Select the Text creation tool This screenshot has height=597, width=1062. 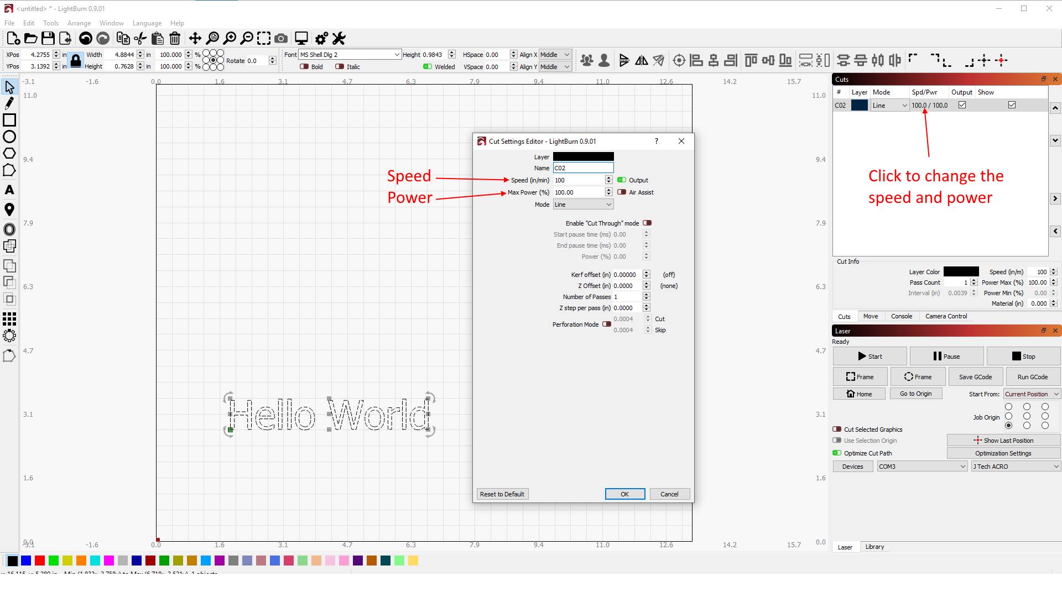(x=9, y=190)
